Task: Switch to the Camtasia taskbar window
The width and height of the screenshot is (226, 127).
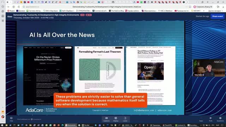Action: [180, 125]
